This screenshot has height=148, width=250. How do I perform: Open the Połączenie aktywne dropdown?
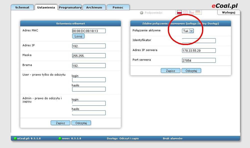188,31
